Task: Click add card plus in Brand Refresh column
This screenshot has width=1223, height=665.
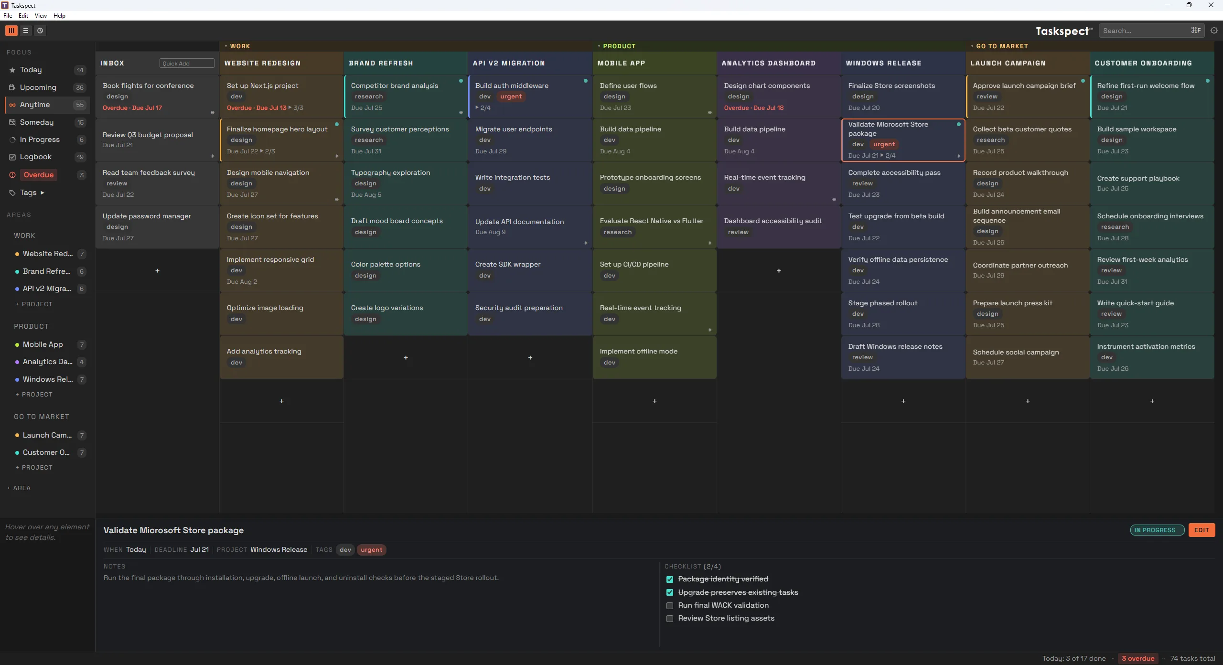Action: 406,358
